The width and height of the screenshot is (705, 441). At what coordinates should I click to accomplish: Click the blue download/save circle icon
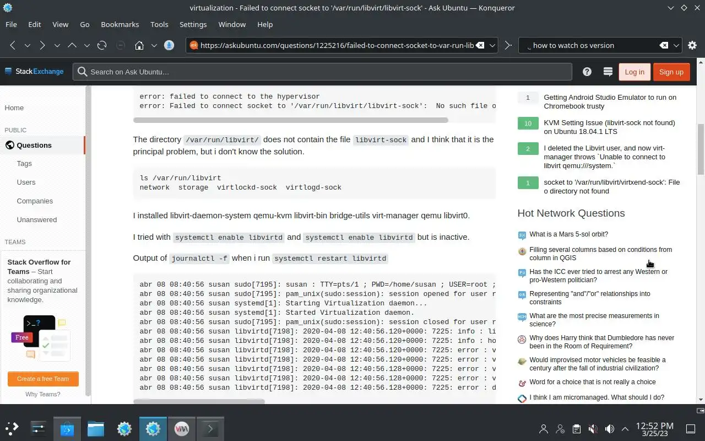click(x=169, y=45)
